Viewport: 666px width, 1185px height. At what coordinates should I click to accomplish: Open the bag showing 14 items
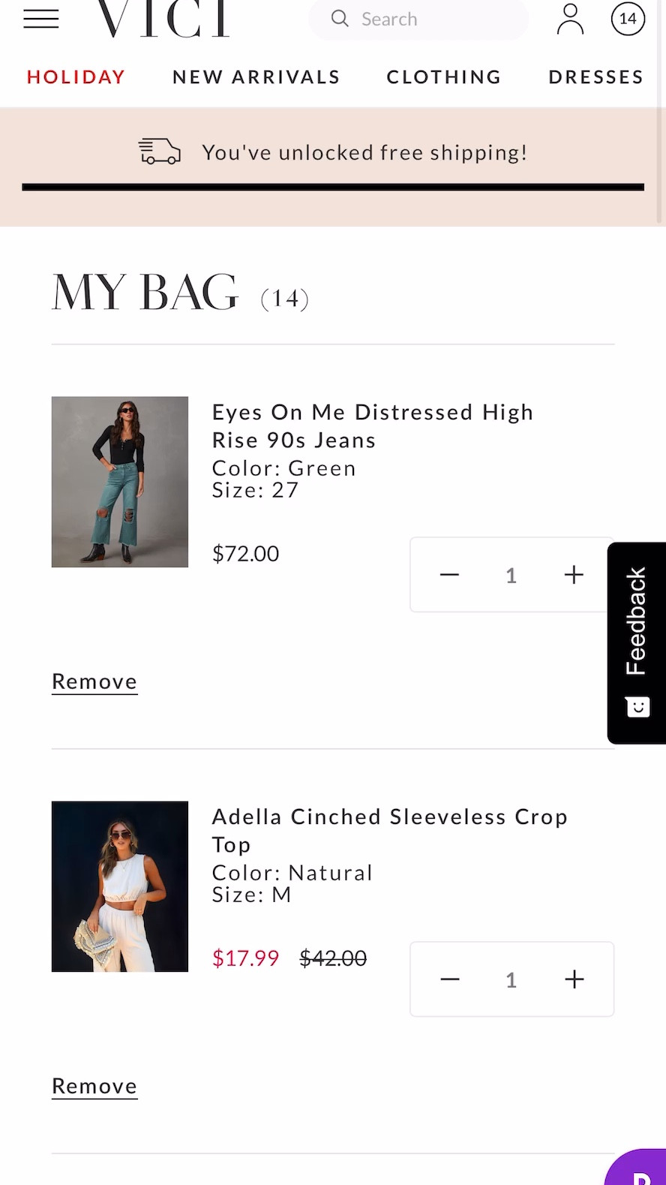627,19
